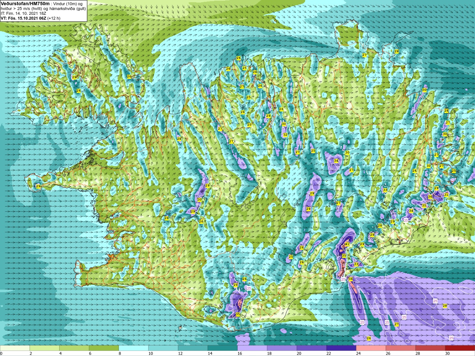Select the legend scale tick label '8'
Screen dimensions: 475x356
[x=121, y=353]
